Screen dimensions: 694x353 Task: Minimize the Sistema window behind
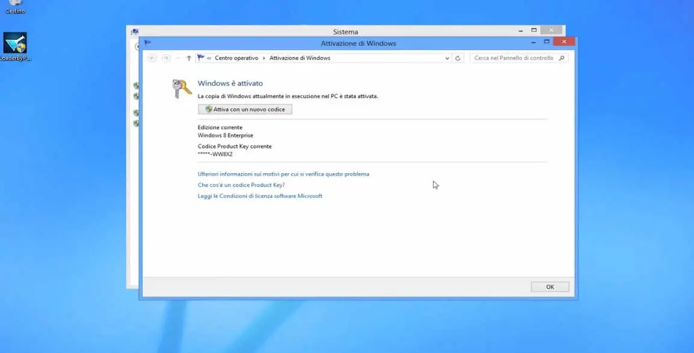[x=521, y=31]
